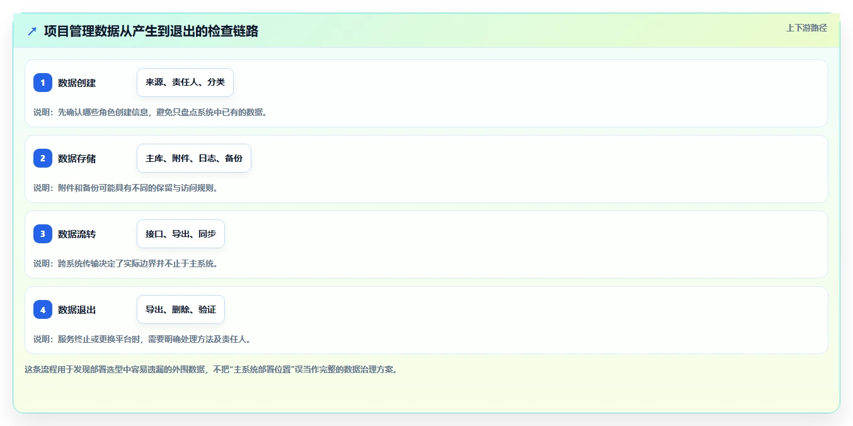This screenshot has width=853, height=426.
Task: Click the 数据退出 step label
Action: click(77, 309)
